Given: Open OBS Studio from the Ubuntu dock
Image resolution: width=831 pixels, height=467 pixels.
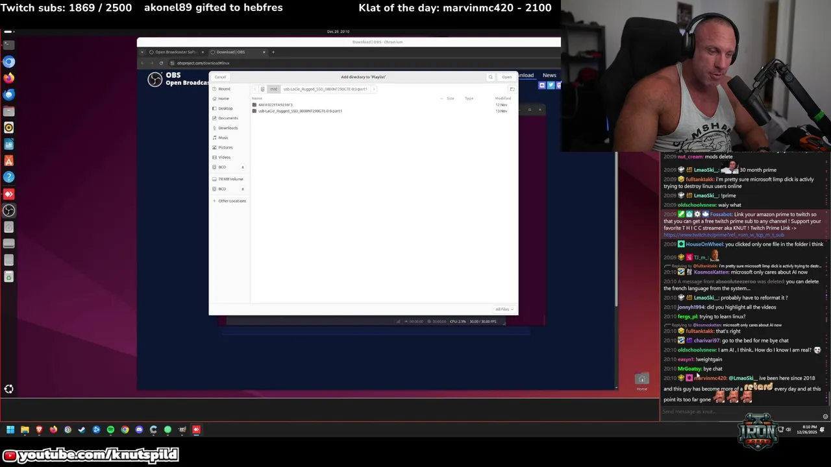Looking at the screenshot, I should [8, 211].
